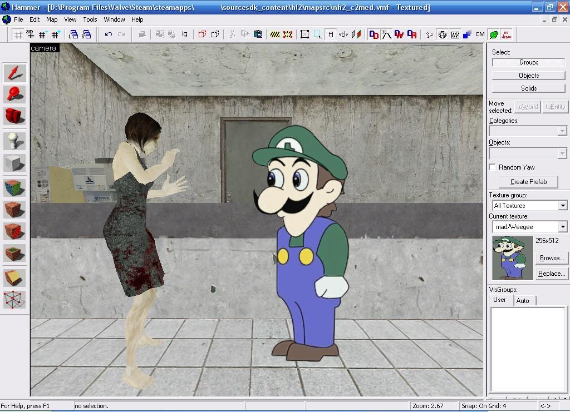This screenshot has height=412, width=570.
Task: Select the Block tool (grey cube)
Action: pyautogui.click(x=14, y=162)
